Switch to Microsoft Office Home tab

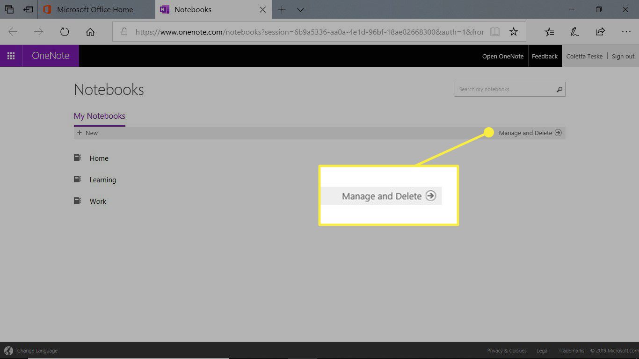96,9
